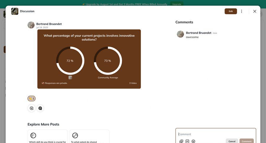Click the Edit button in discussion header
This screenshot has width=266, height=143.
point(231,11)
